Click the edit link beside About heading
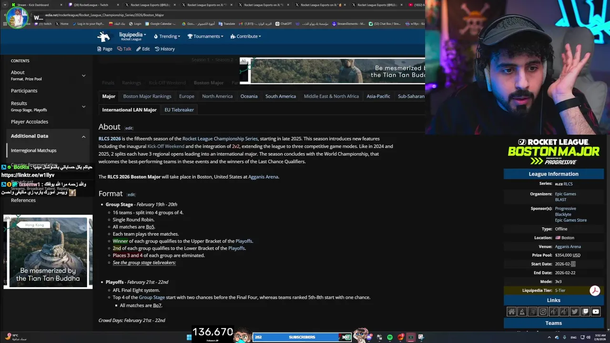This screenshot has height=343, width=610. [x=129, y=128]
